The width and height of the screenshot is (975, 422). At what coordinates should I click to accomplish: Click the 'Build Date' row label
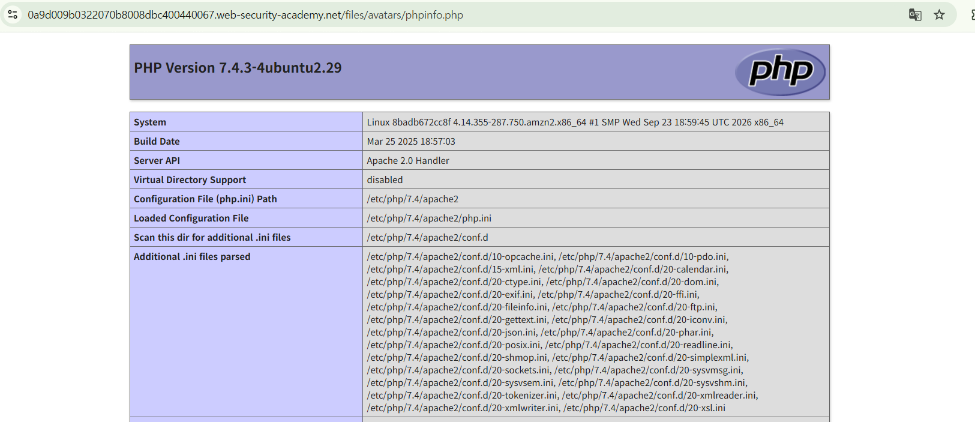coord(157,141)
